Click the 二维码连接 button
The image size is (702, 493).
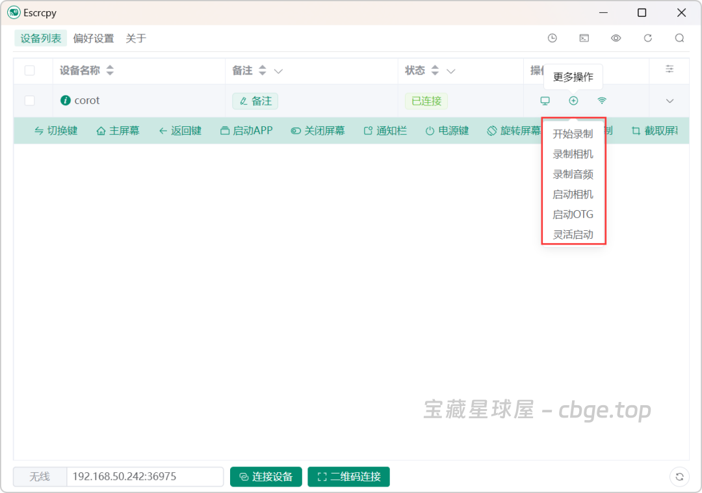tap(348, 477)
